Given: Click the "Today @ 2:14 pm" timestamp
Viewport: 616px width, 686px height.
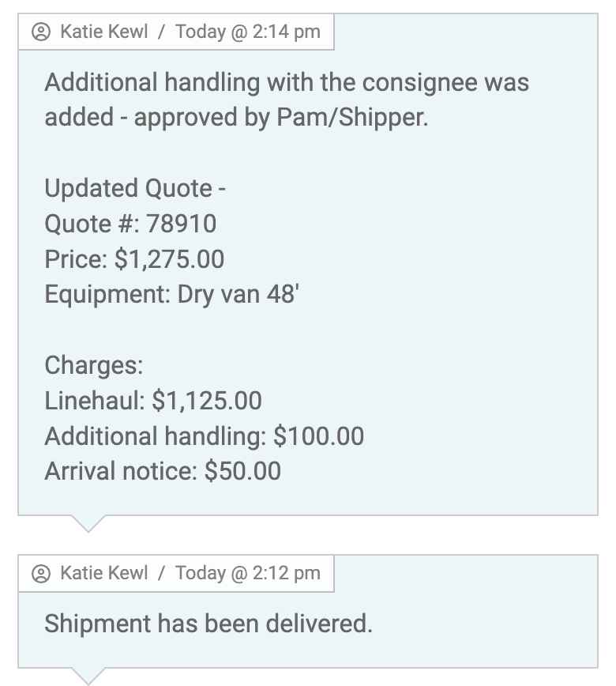Looking at the screenshot, I should pos(248,32).
